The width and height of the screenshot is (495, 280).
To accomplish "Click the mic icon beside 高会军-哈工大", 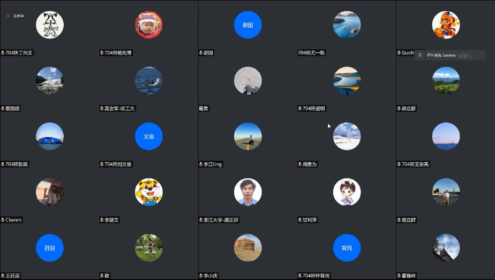I will pos(102,109).
